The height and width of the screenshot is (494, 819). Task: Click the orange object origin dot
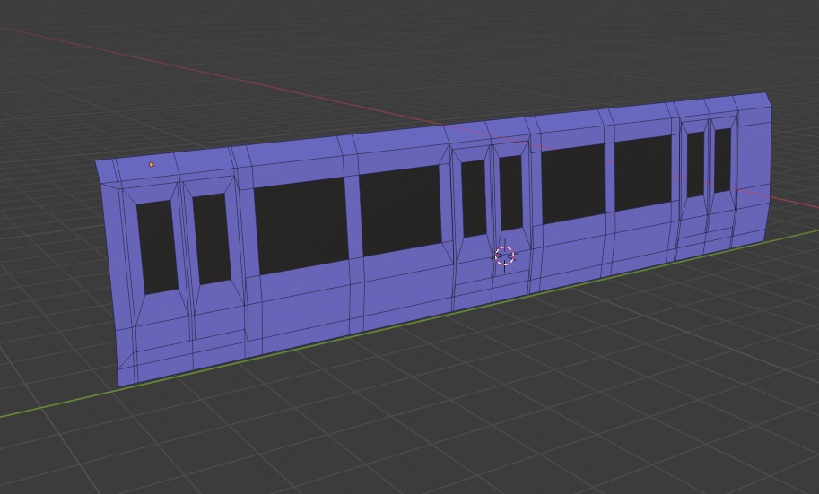pos(152,164)
